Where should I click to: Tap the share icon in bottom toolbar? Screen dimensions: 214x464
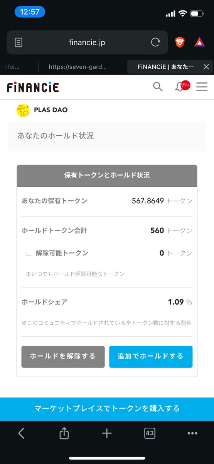pyautogui.click(x=64, y=433)
